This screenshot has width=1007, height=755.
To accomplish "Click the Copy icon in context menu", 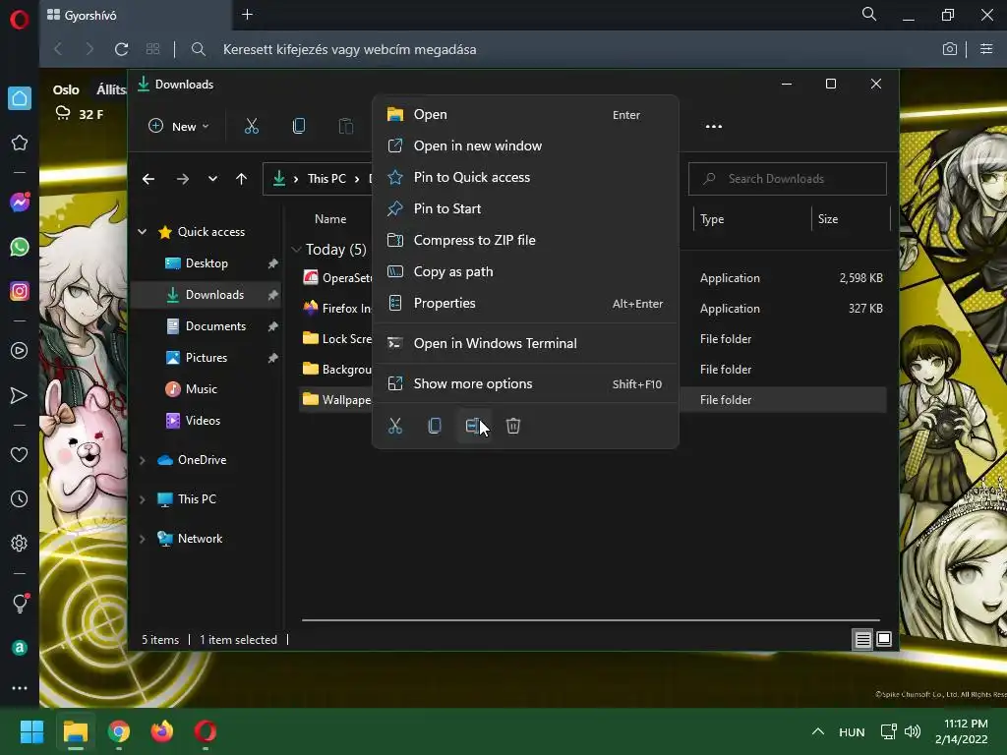I will [435, 426].
